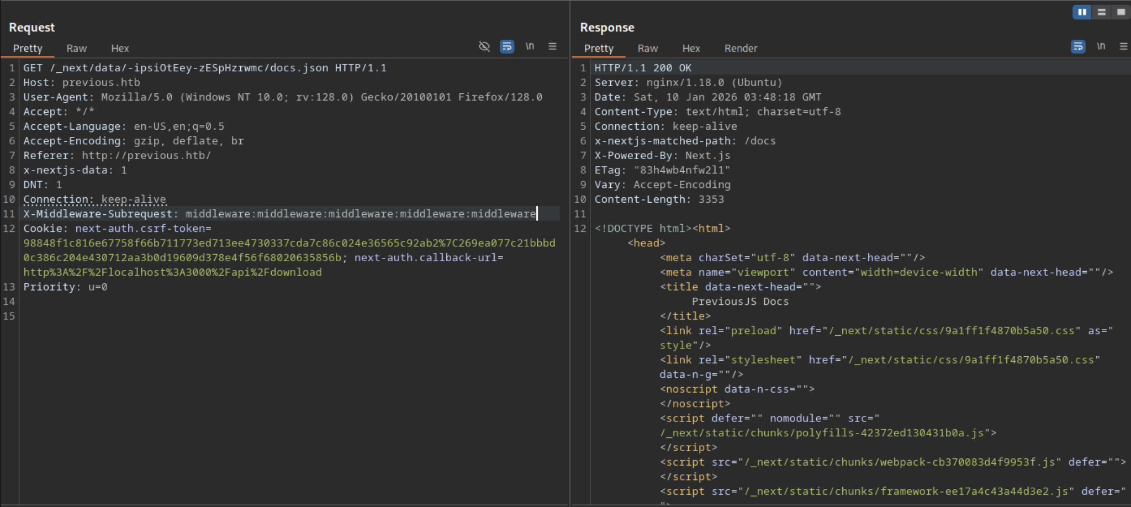
Task: Toggle hide non-printable characters eye icon in Request
Action: (x=484, y=46)
